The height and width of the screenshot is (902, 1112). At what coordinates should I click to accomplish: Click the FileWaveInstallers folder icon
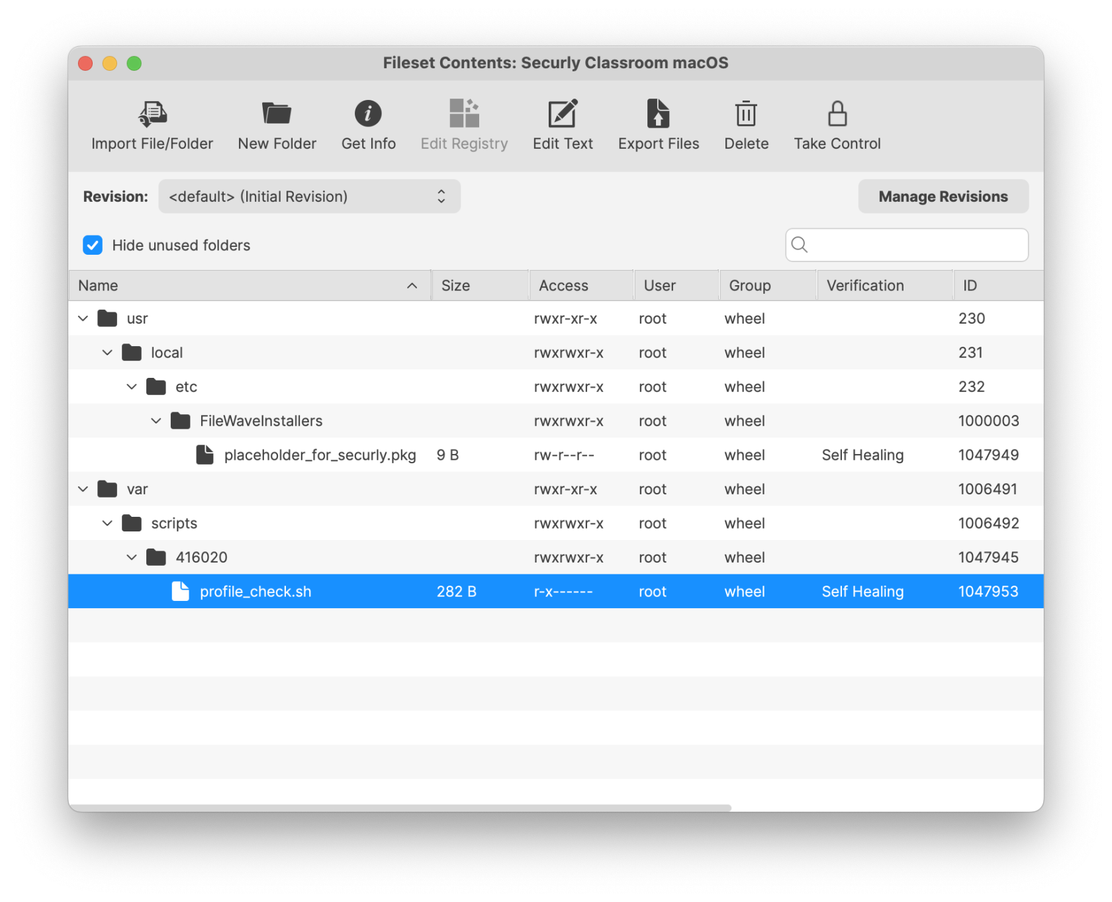[181, 421]
